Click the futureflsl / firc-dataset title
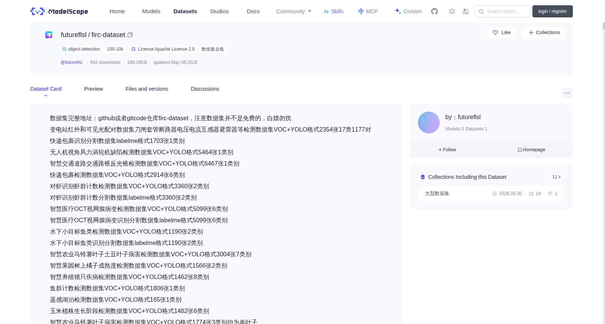The width and height of the screenshot is (605, 324). click(x=93, y=35)
